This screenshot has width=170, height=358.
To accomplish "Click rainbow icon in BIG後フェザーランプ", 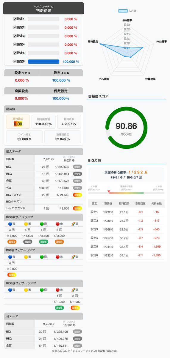I will point(73,257).
